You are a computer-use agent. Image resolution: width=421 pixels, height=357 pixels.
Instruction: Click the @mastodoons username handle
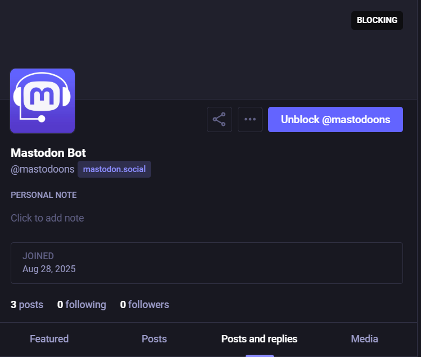(x=43, y=169)
